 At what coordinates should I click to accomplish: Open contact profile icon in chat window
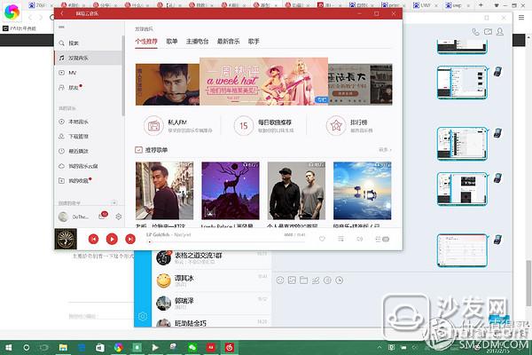[x=500, y=32]
